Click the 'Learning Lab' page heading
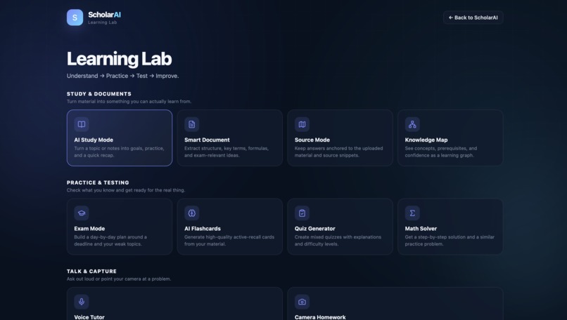The image size is (567, 320). (x=119, y=59)
